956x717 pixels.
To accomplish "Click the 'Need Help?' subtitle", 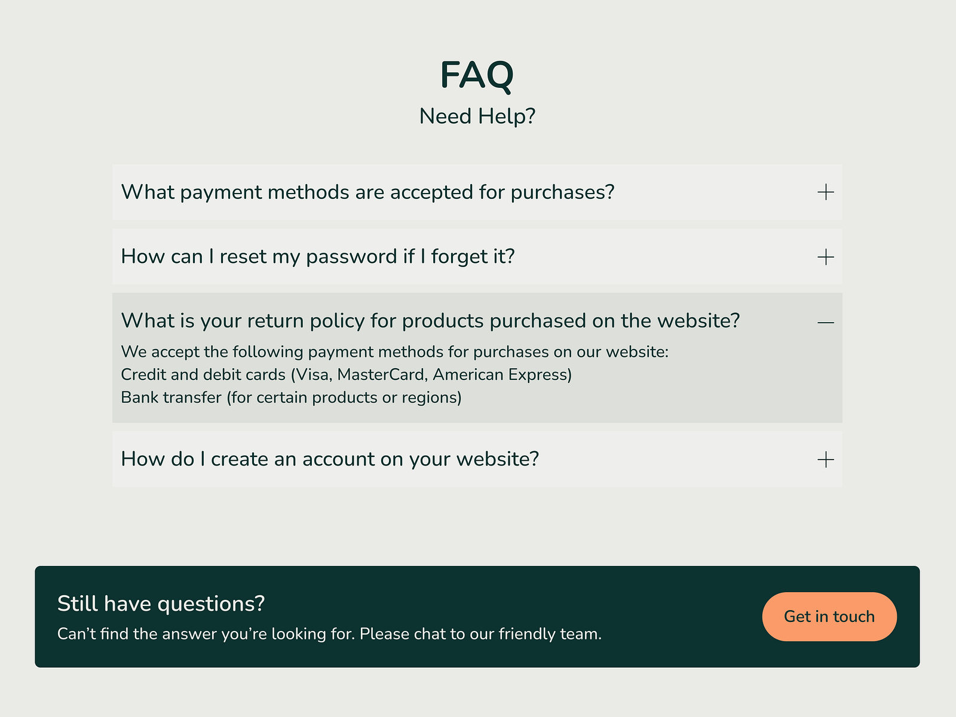I will pyautogui.click(x=477, y=116).
